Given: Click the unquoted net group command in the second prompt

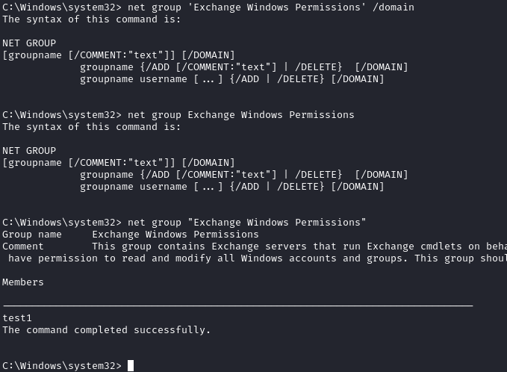Looking at the screenshot, I should (240, 115).
